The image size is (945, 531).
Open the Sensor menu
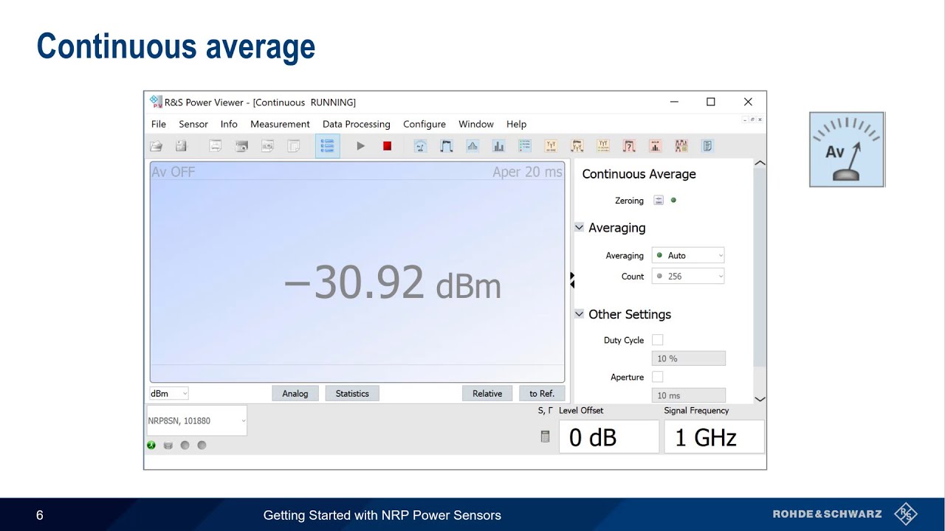click(193, 124)
